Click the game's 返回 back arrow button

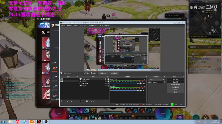pyautogui.click(x=45, y=32)
